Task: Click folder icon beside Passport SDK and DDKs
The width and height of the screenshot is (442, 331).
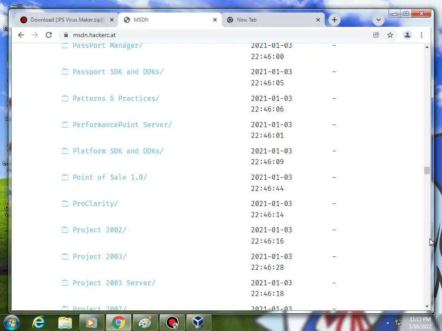Action: (65, 72)
